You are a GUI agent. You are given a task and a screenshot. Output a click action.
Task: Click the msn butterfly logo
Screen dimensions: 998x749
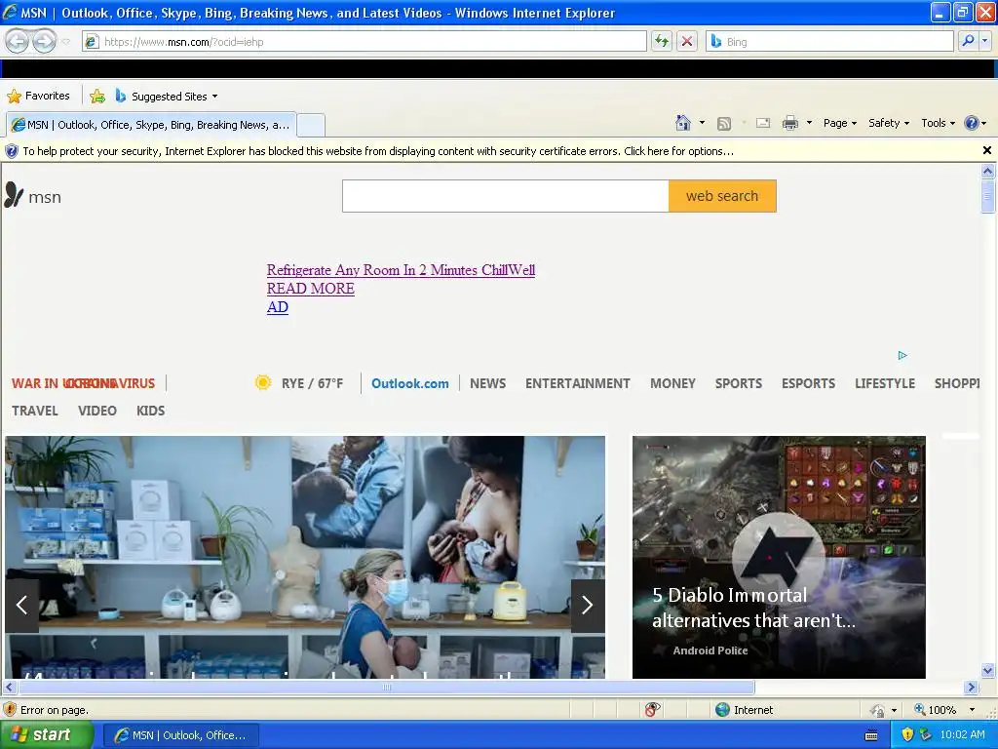[32, 196]
